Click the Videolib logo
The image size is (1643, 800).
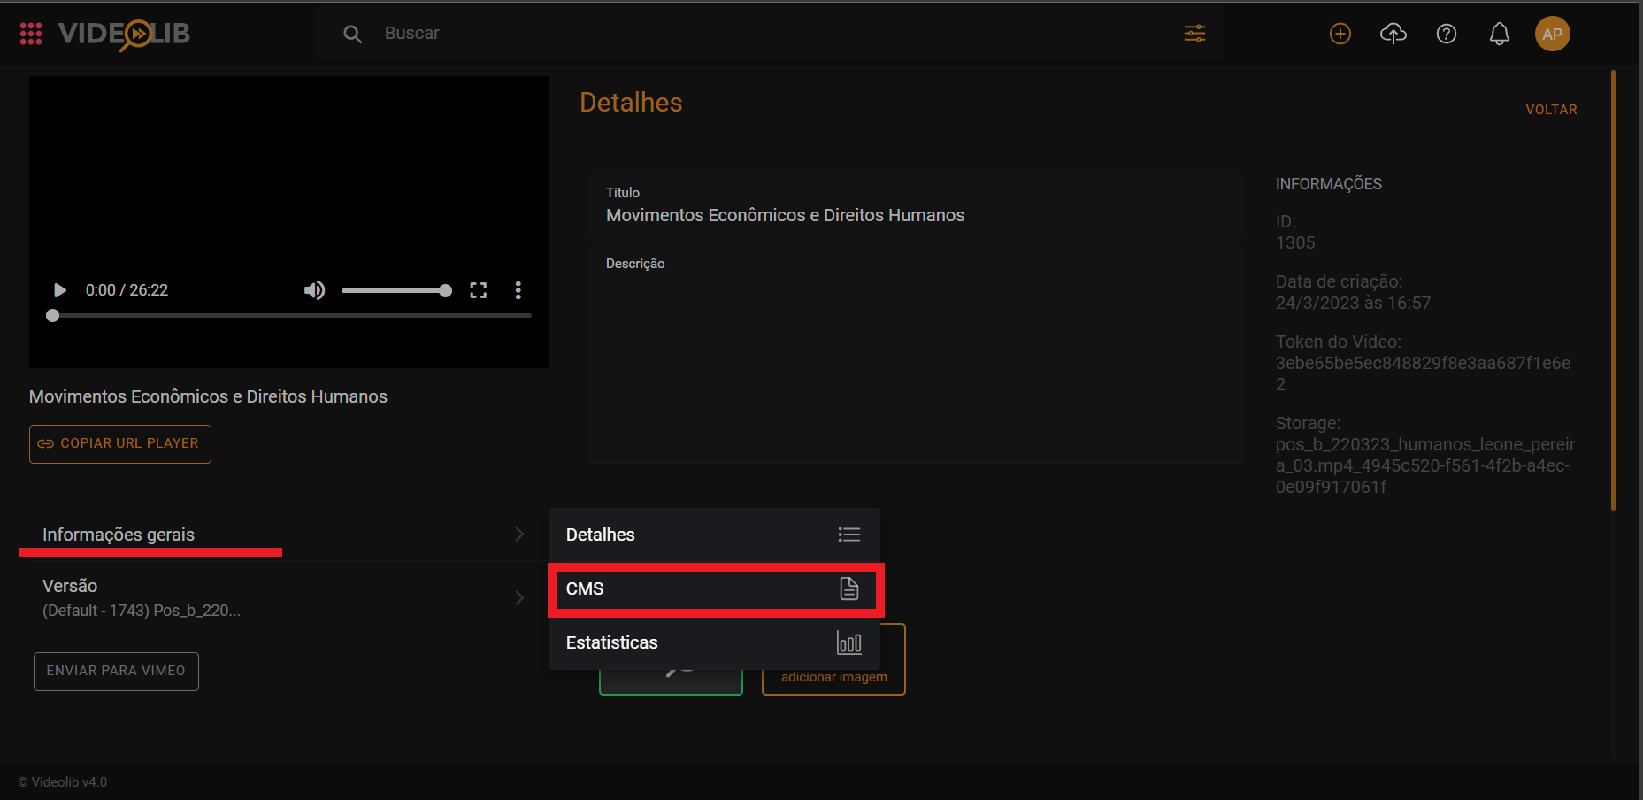tap(124, 34)
